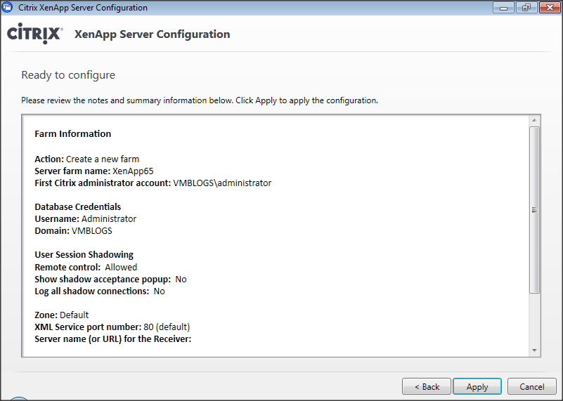Click the XML Service port number line

point(112,327)
